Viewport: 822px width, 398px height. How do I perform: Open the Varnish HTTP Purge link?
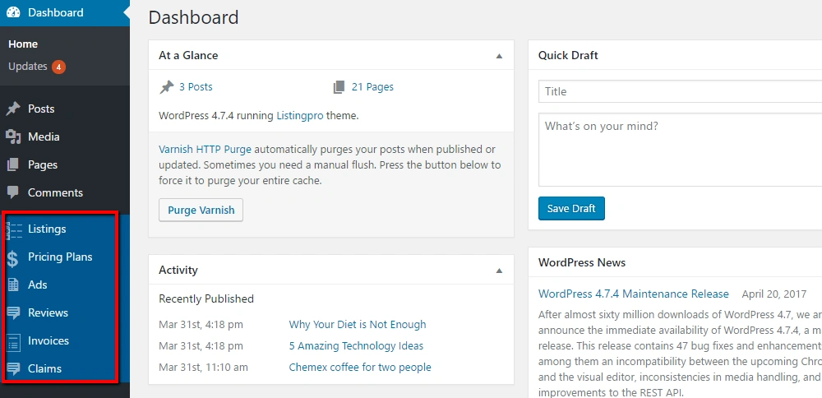click(x=205, y=150)
